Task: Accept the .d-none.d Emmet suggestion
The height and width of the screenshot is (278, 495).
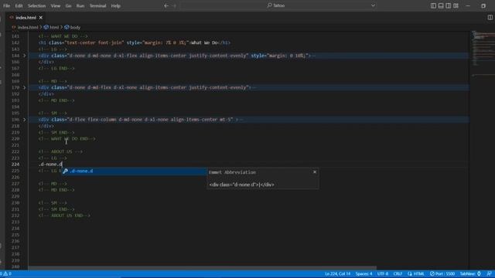Action: [134, 171]
